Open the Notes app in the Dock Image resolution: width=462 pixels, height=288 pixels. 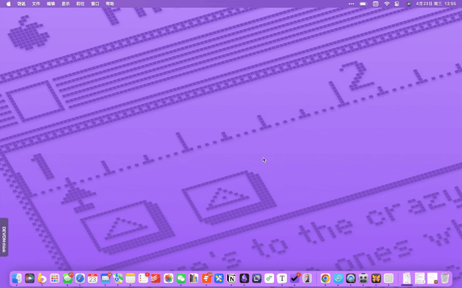point(130,278)
